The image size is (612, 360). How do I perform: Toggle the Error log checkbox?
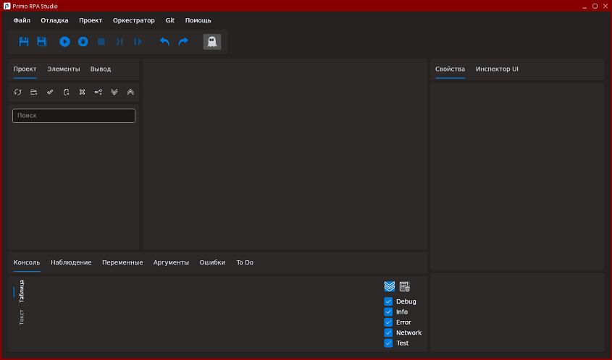point(388,322)
